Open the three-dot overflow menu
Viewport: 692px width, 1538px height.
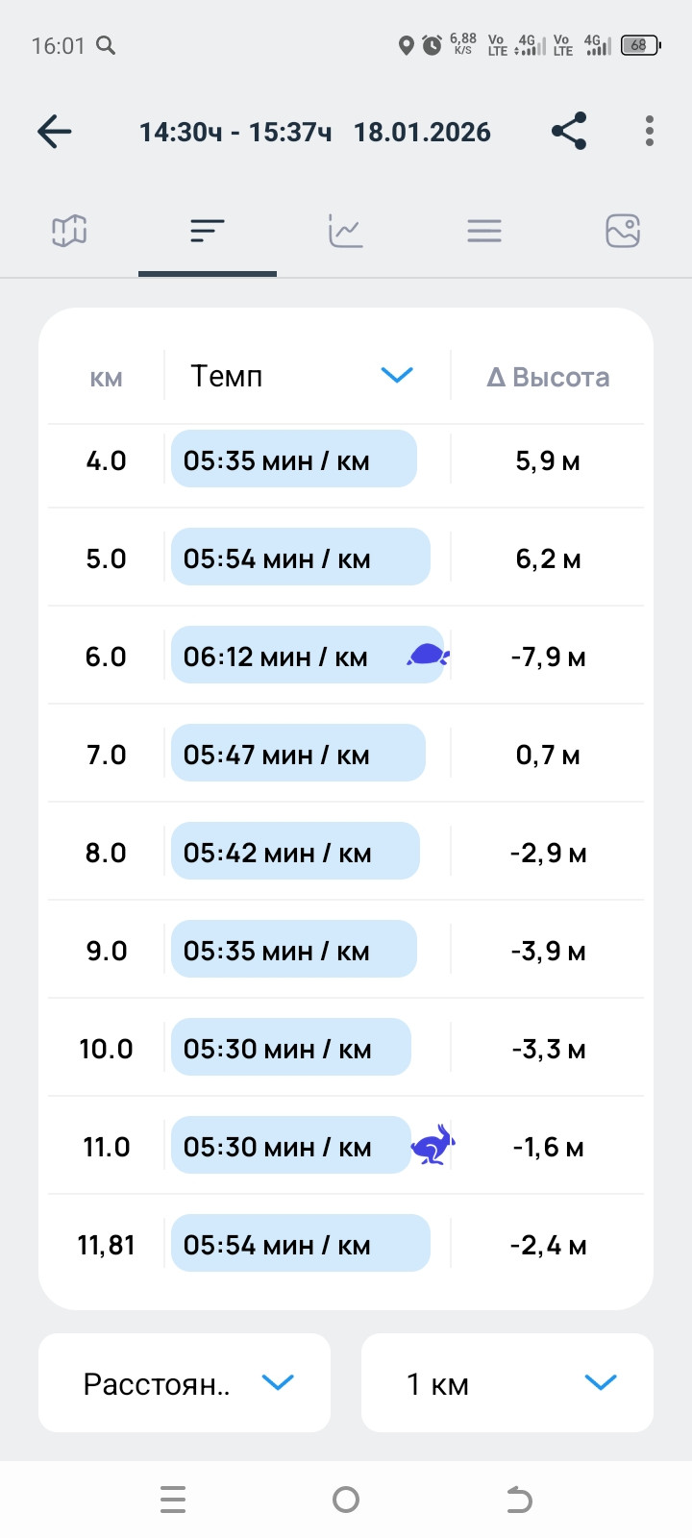(x=650, y=132)
